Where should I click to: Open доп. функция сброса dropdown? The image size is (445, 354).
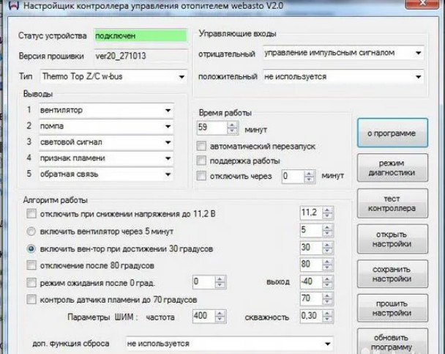[x=229, y=344]
